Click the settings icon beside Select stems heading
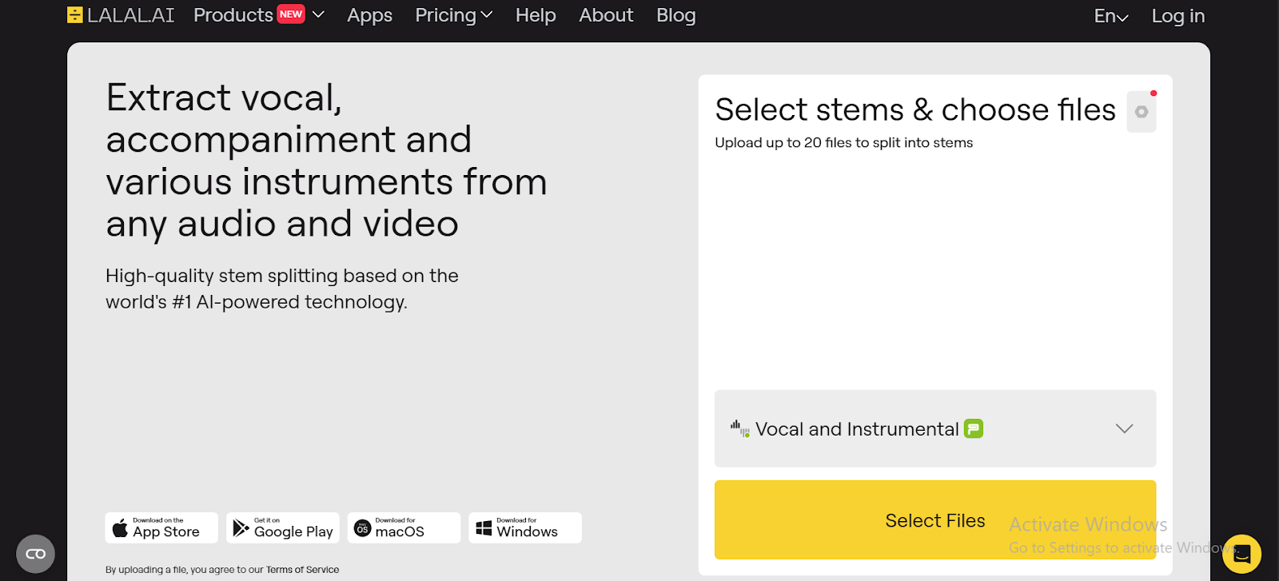1279x581 pixels. pos(1142,112)
